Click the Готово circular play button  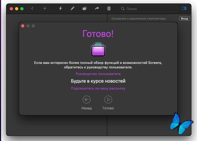coord(108,100)
